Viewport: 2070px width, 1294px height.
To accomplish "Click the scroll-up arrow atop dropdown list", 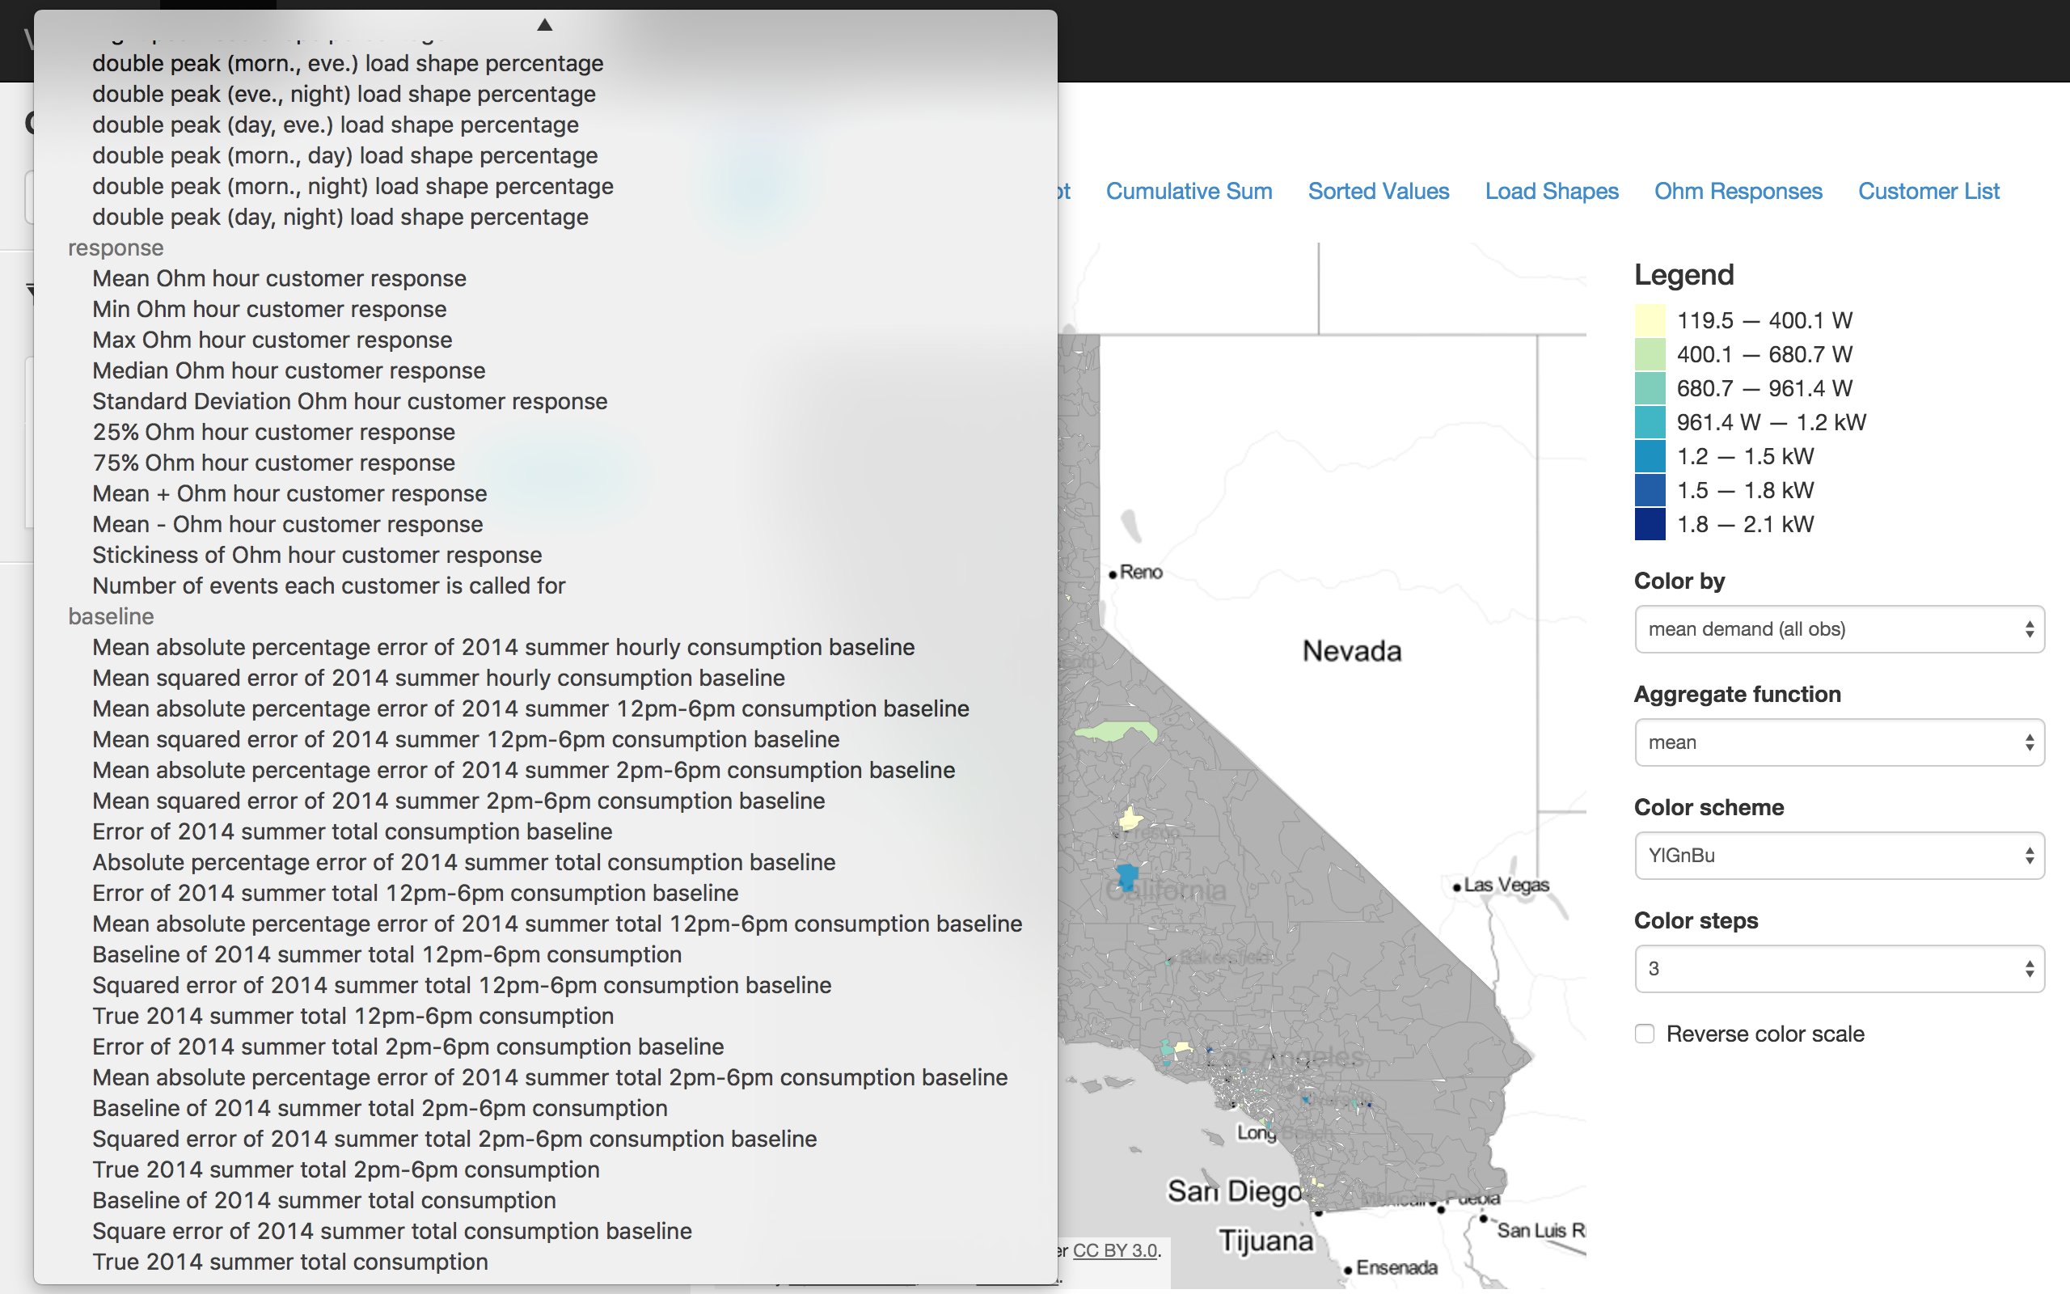I will 544,25.
